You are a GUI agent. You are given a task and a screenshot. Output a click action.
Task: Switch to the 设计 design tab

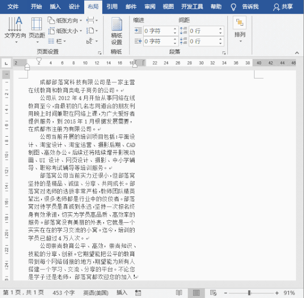[74, 7]
